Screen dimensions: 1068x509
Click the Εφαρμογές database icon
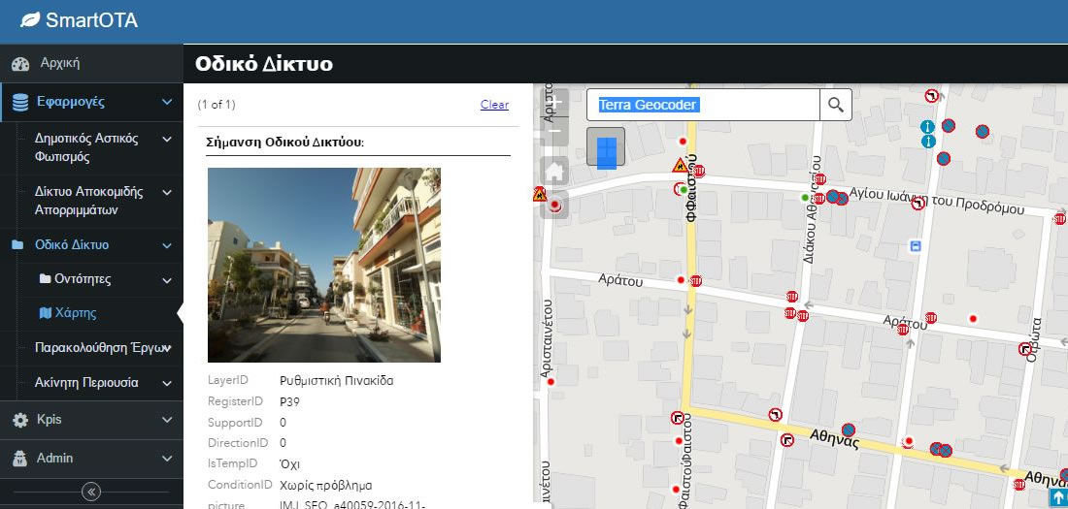tap(20, 102)
